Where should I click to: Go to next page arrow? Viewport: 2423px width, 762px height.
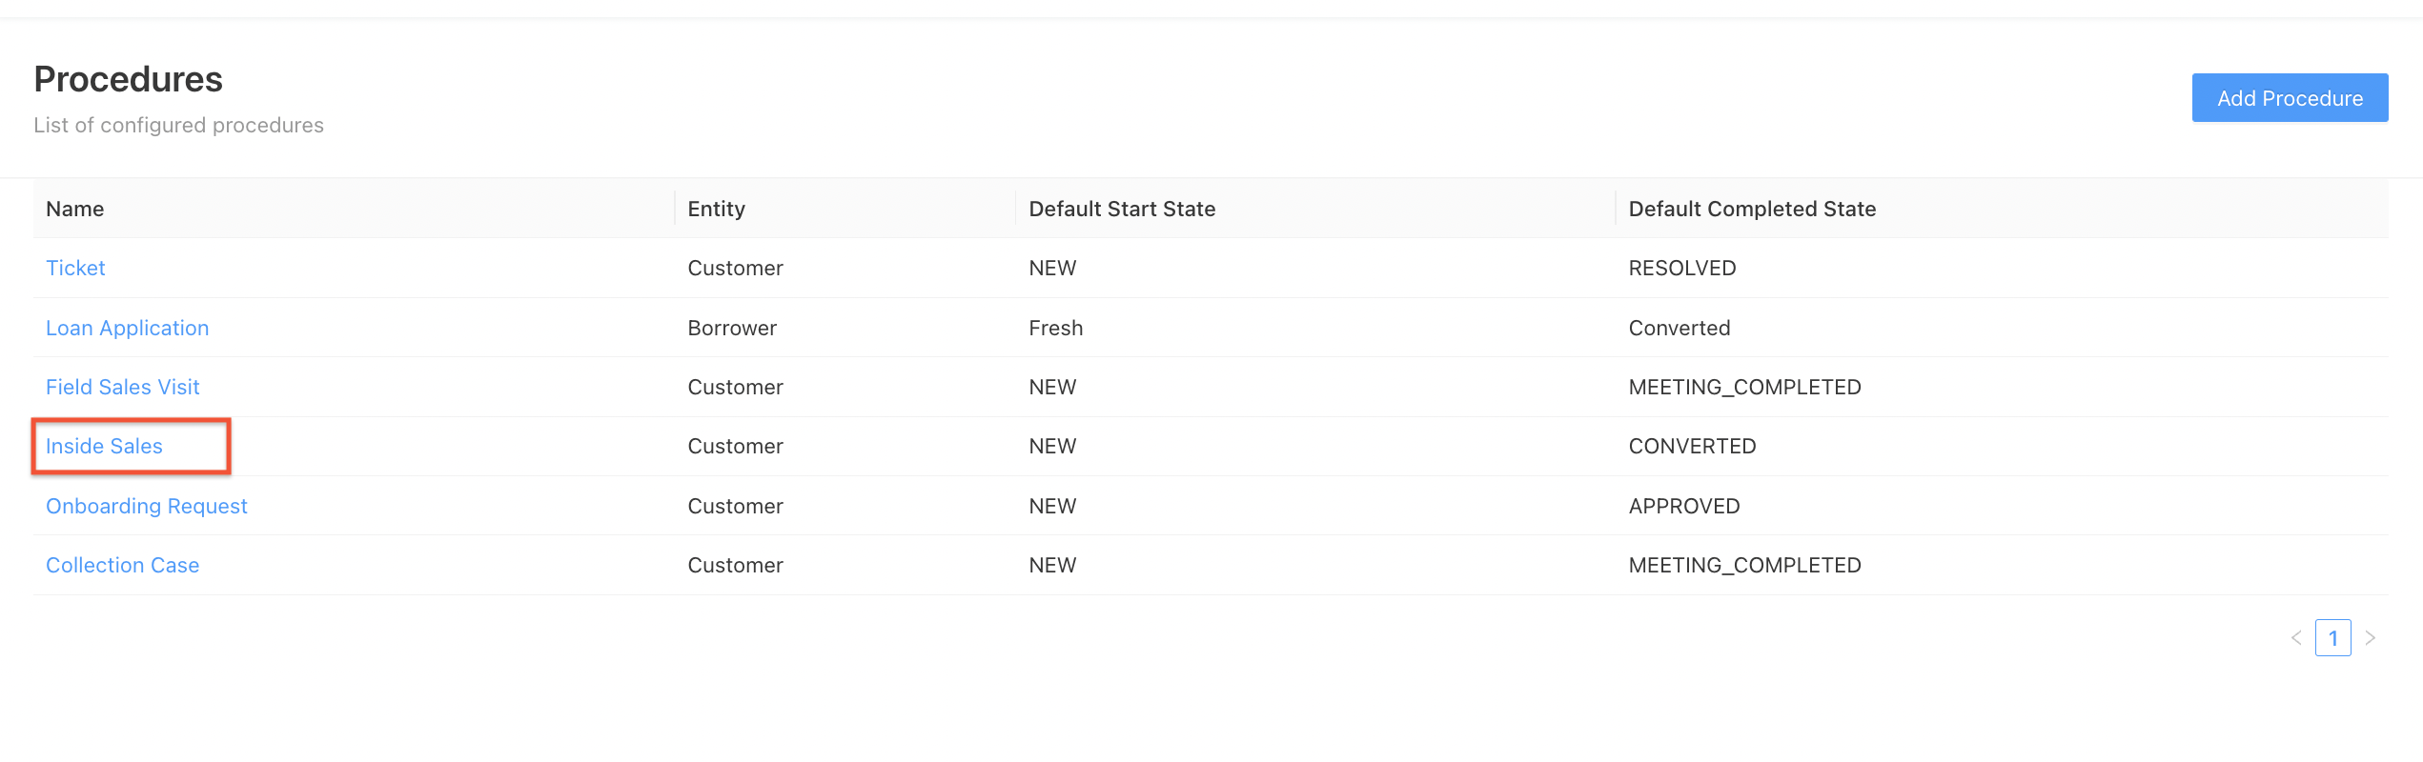[x=2370, y=638]
